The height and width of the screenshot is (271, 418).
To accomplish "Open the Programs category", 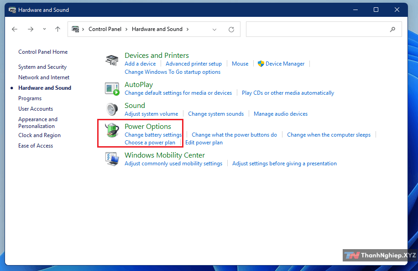I will (30, 98).
